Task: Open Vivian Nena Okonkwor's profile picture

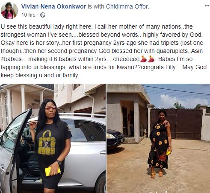Action: [9, 11]
